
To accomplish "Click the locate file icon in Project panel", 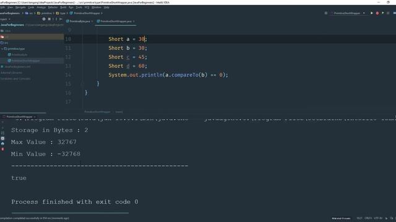I will pos(44,19).
